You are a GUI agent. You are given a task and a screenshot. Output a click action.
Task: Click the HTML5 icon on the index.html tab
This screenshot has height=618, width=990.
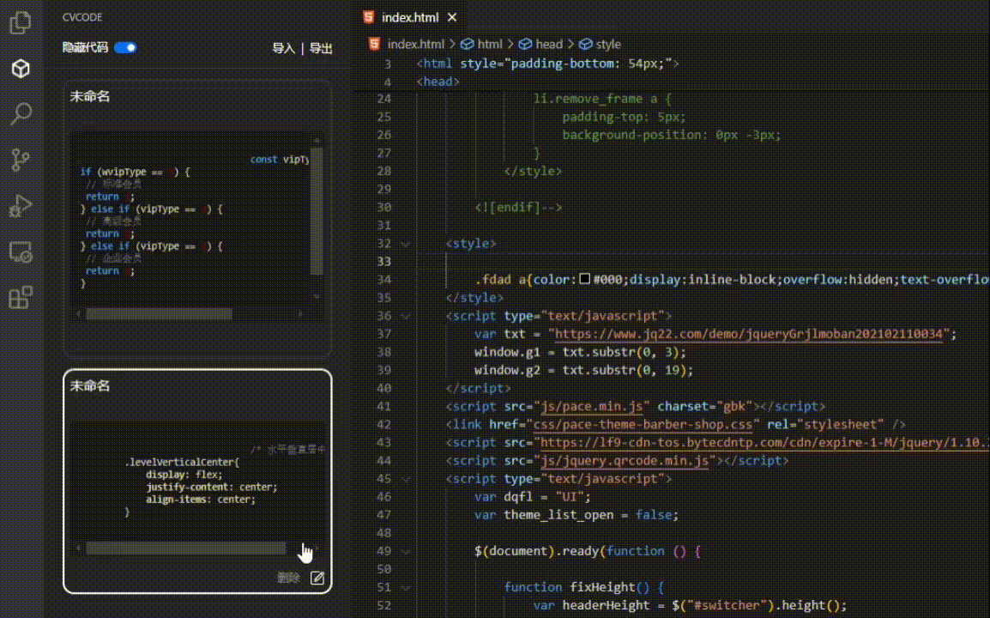coord(369,17)
